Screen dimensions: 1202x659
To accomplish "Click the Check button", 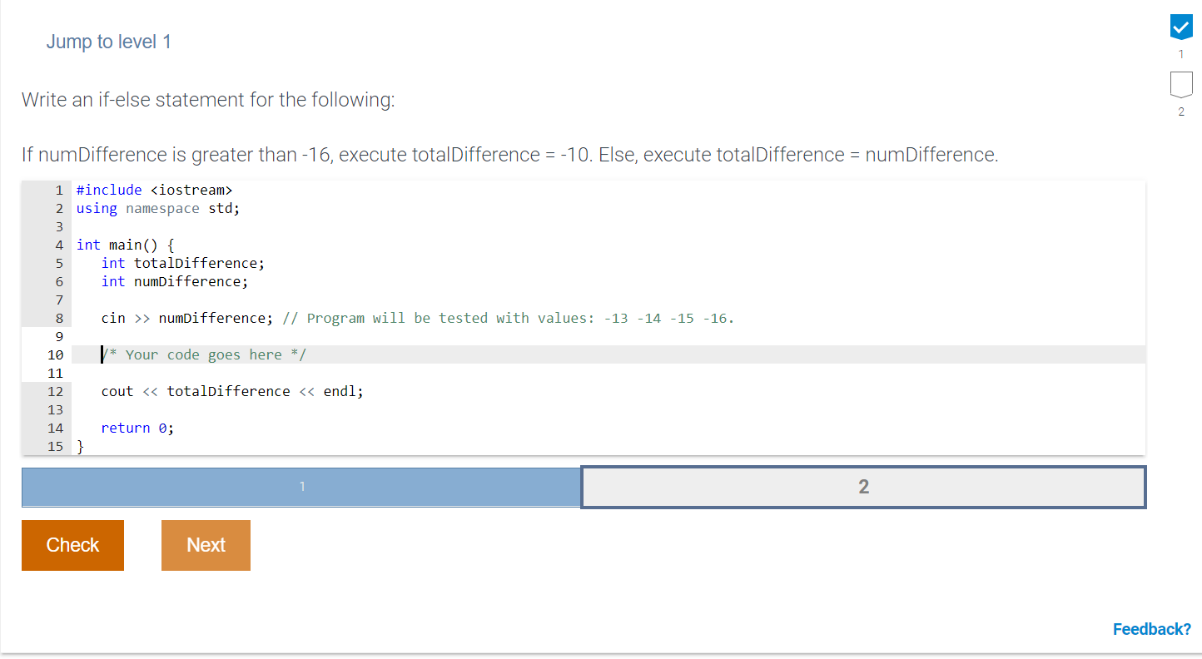I will point(72,545).
